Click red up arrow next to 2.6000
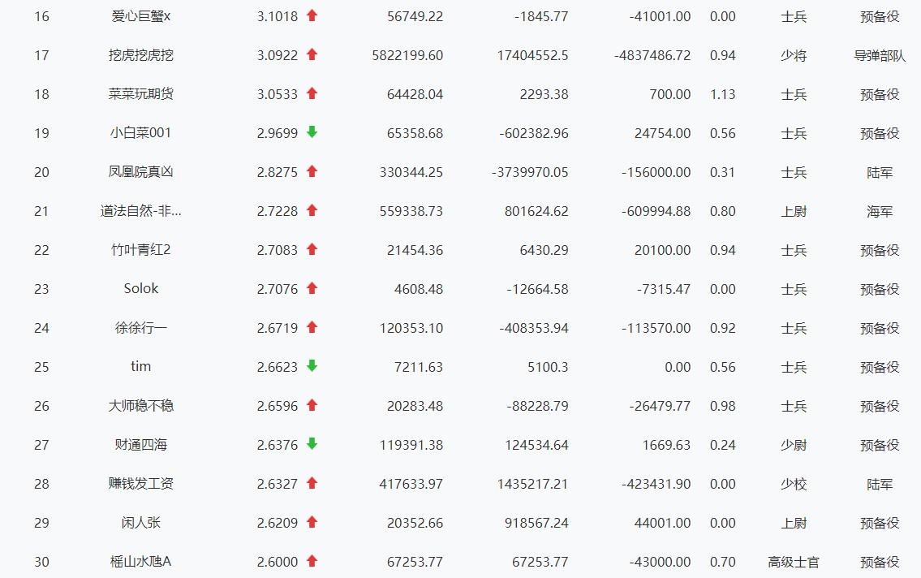The width and height of the screenshot is (921, 578). [312, 561]
